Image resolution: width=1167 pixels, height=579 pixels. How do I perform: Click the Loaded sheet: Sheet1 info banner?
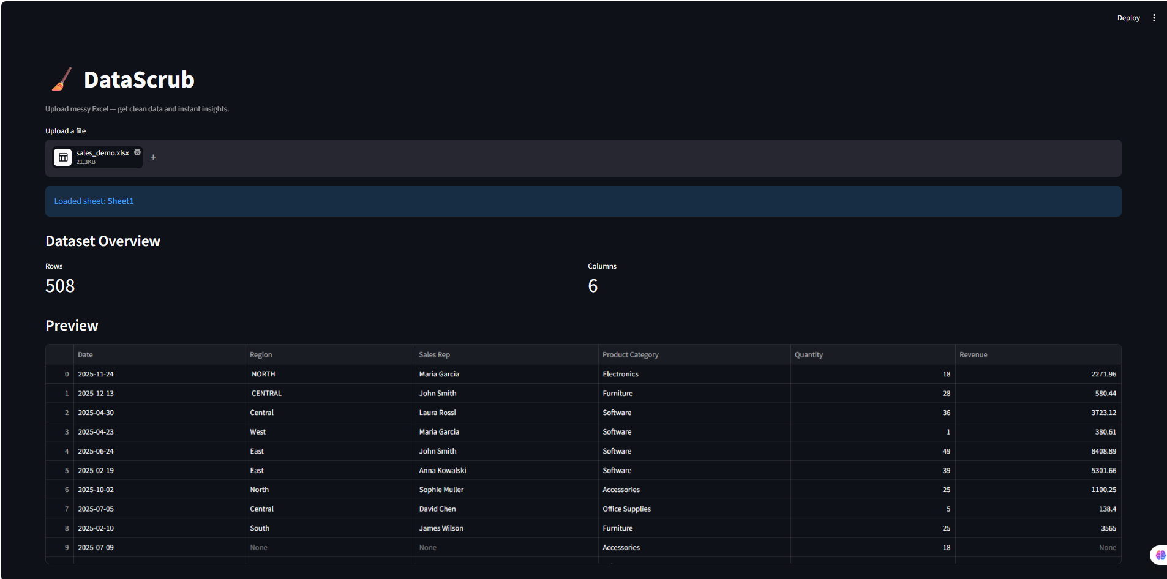click(x=583, y=201)
